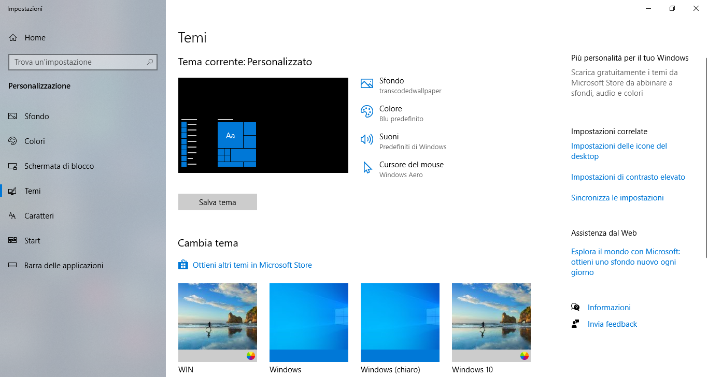Click the search magnifier icon
The image size is (708, 377).
click(x=150, y=62)
